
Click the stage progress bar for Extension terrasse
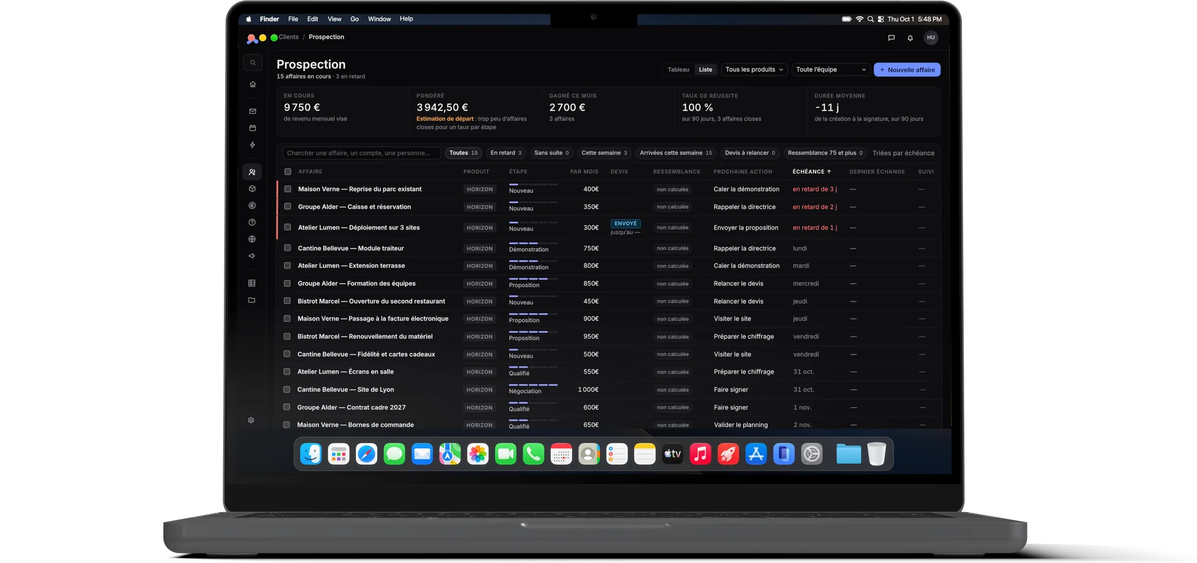pyautogui.click(x=533, y=261)
